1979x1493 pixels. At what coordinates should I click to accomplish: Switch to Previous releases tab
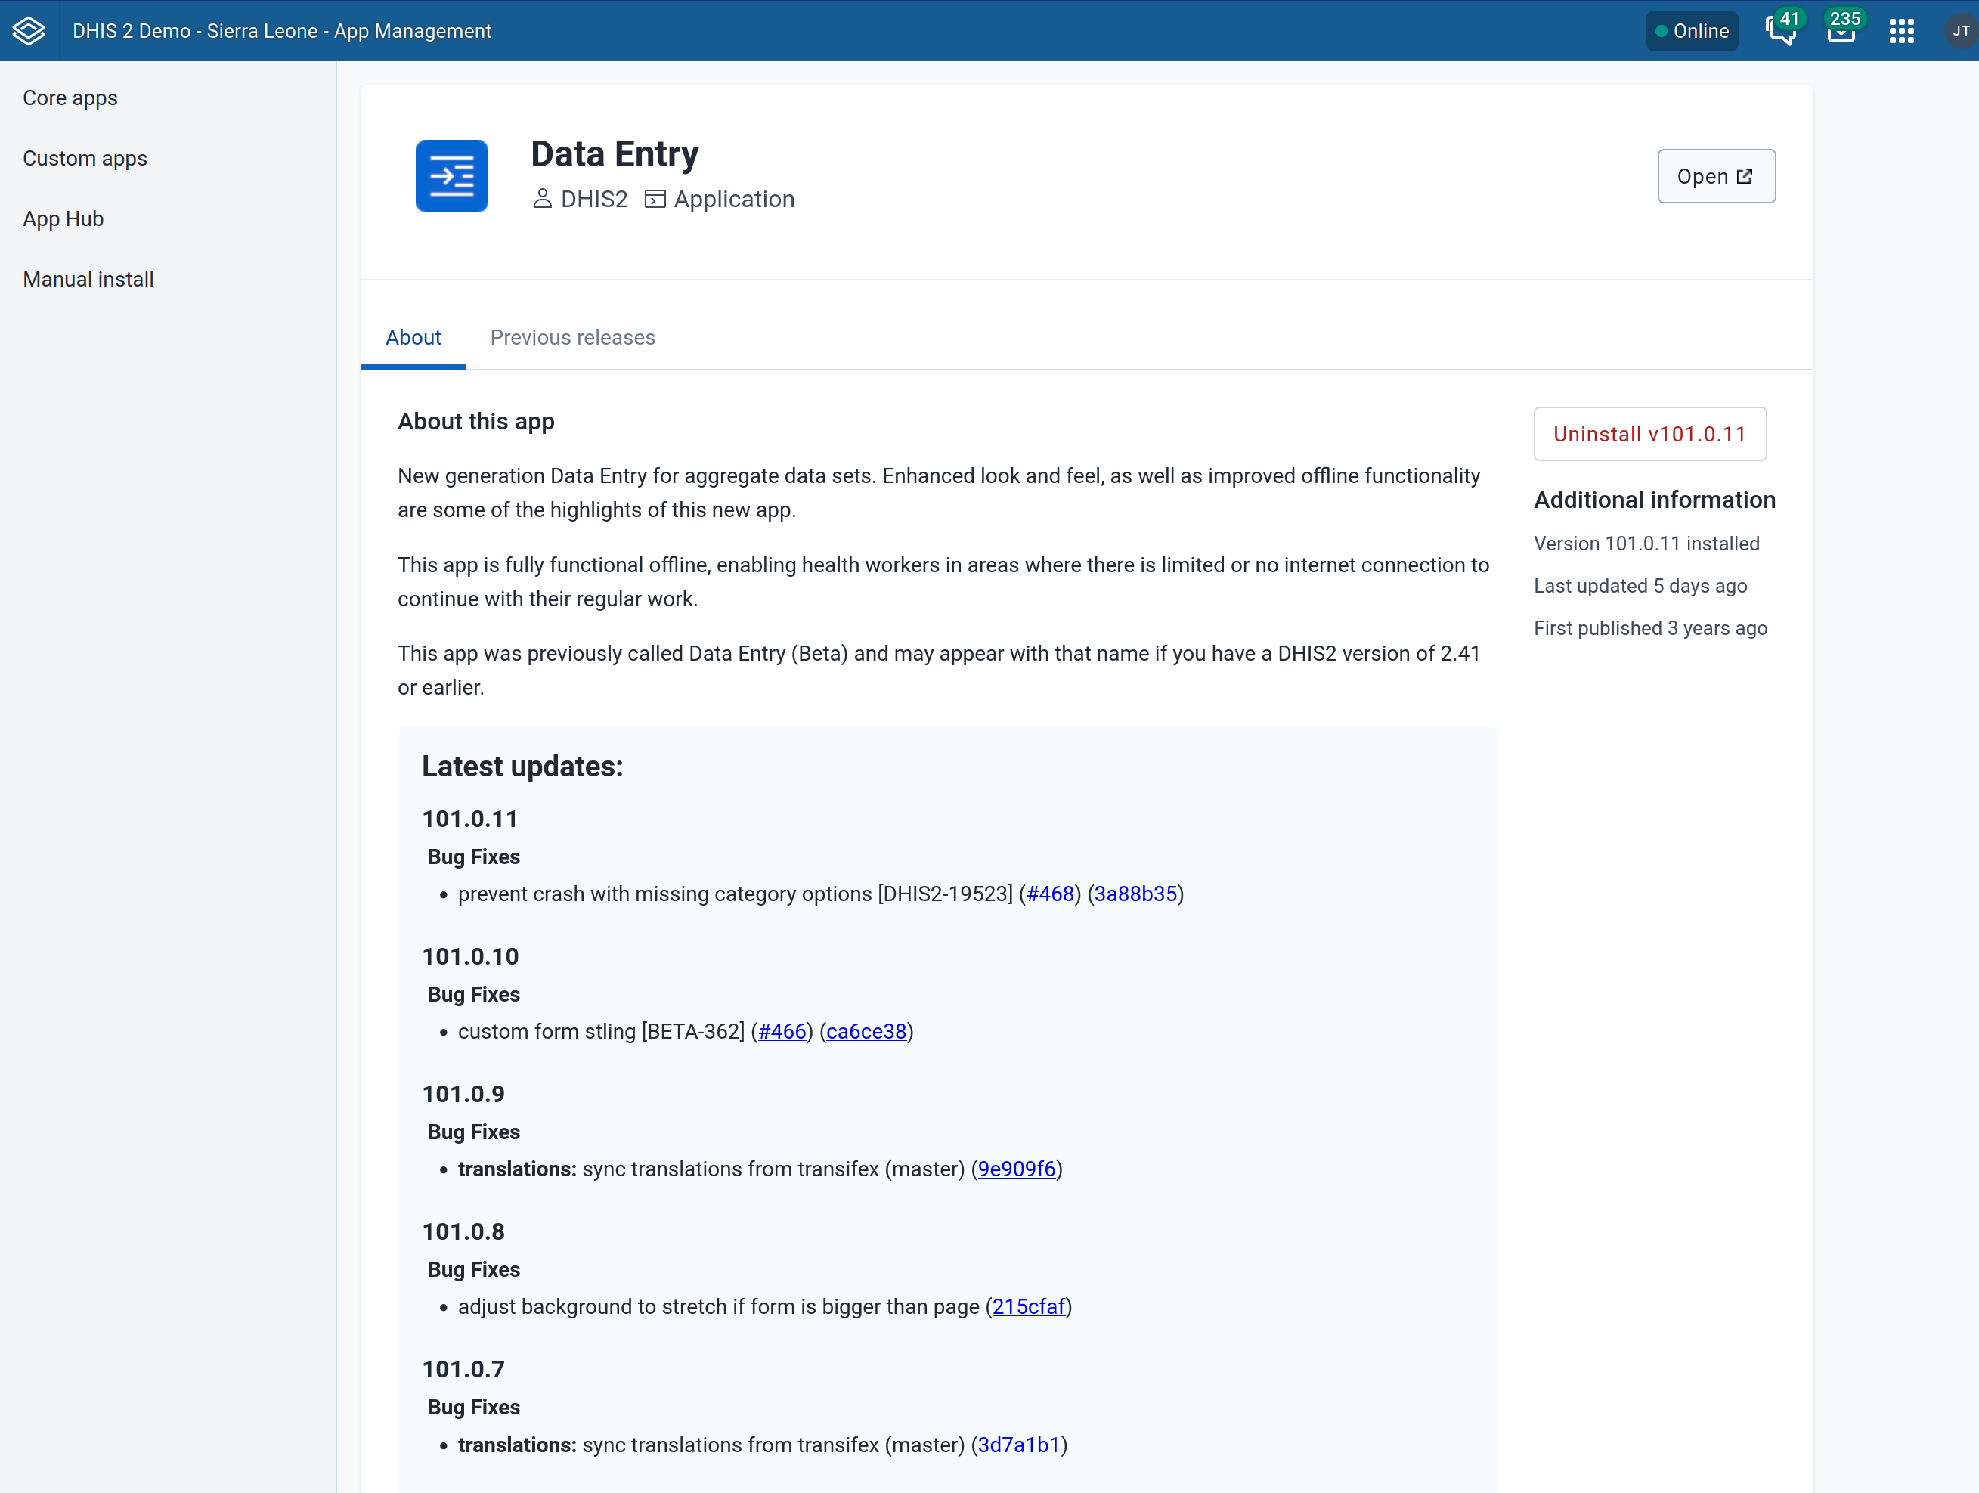572,337
